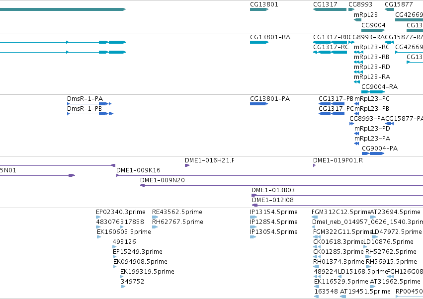Click the CG9004-RA transcript

coord(373,92)
